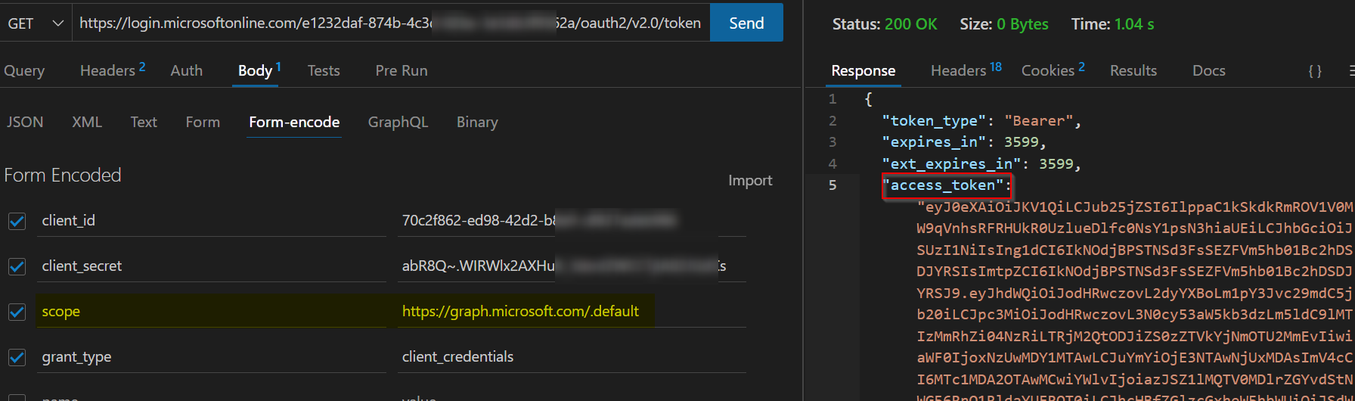
Task: Uncheck the client_secret parameter checkbox
Action: click(x=17, y=266)
